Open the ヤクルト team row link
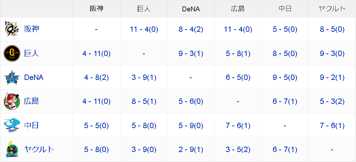This screenshot has width=356, height=162. coord(39,149)
